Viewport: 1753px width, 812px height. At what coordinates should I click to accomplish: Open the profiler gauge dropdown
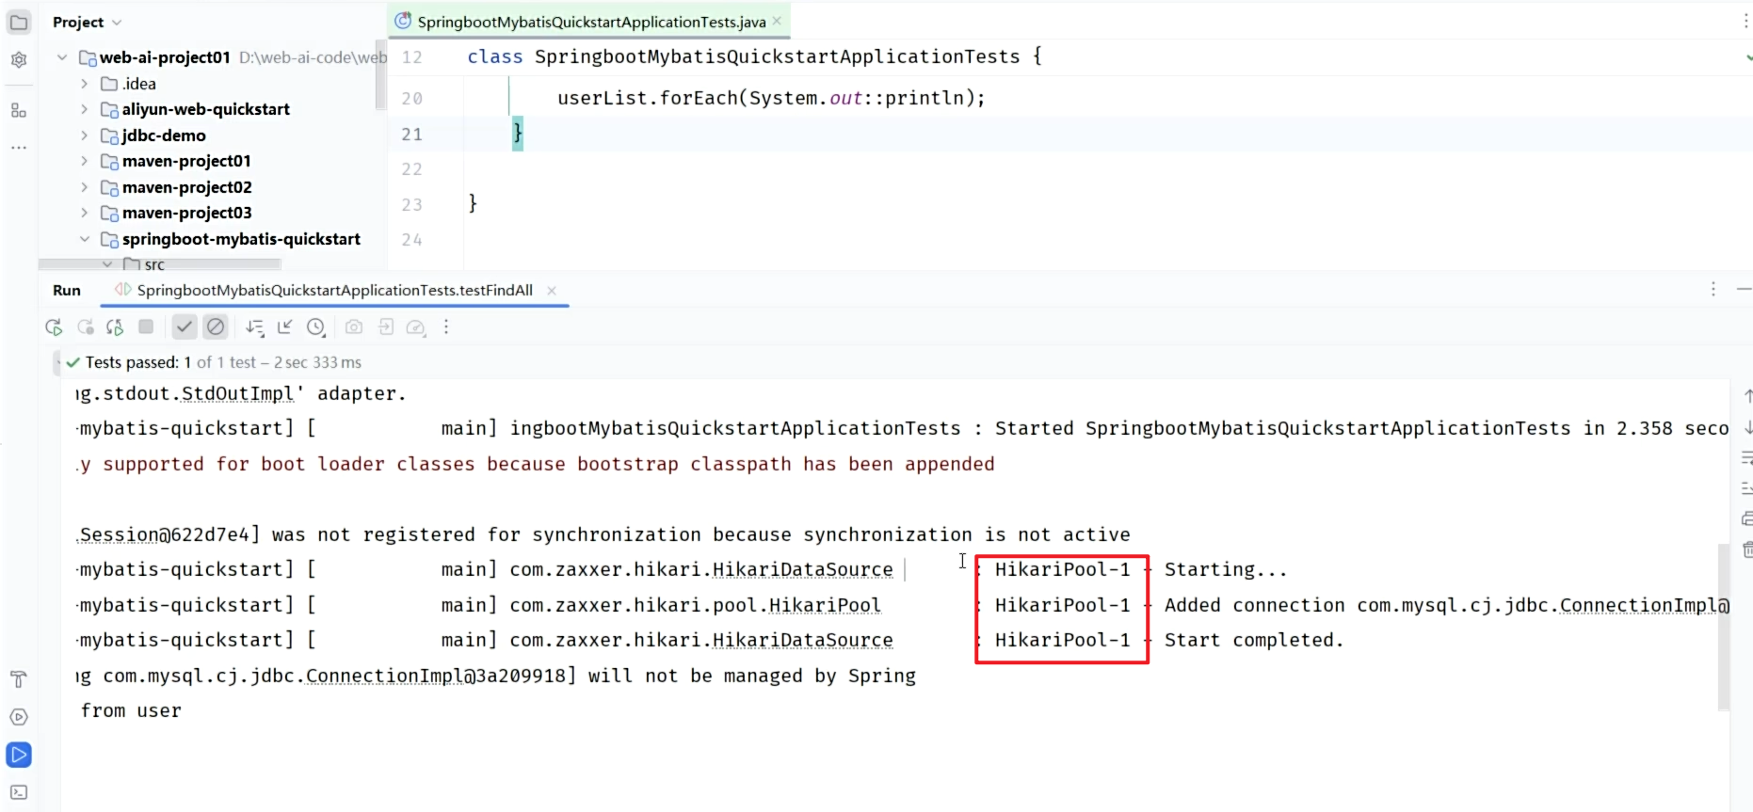pos(415,327)
